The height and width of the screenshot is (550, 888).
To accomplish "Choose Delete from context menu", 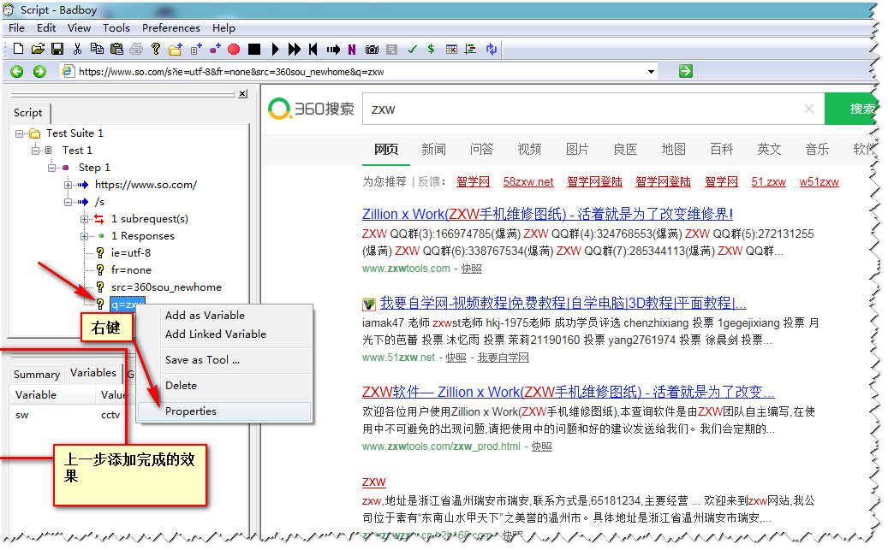I will click(182, 385).
